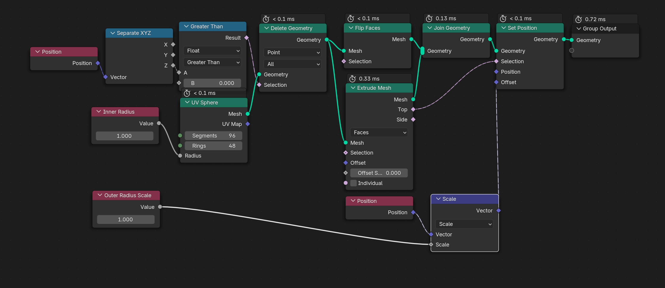Collapse the Greater Than node chevron
The image size is (665, 288).
(x=186, y=27)
